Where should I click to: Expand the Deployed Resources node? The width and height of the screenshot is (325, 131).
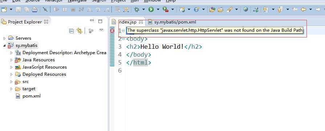(12, 74)
